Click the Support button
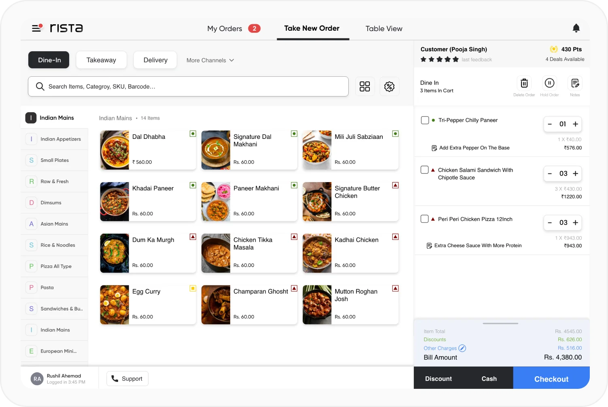This screenshot has height=407, width=608. coord(127,378)
